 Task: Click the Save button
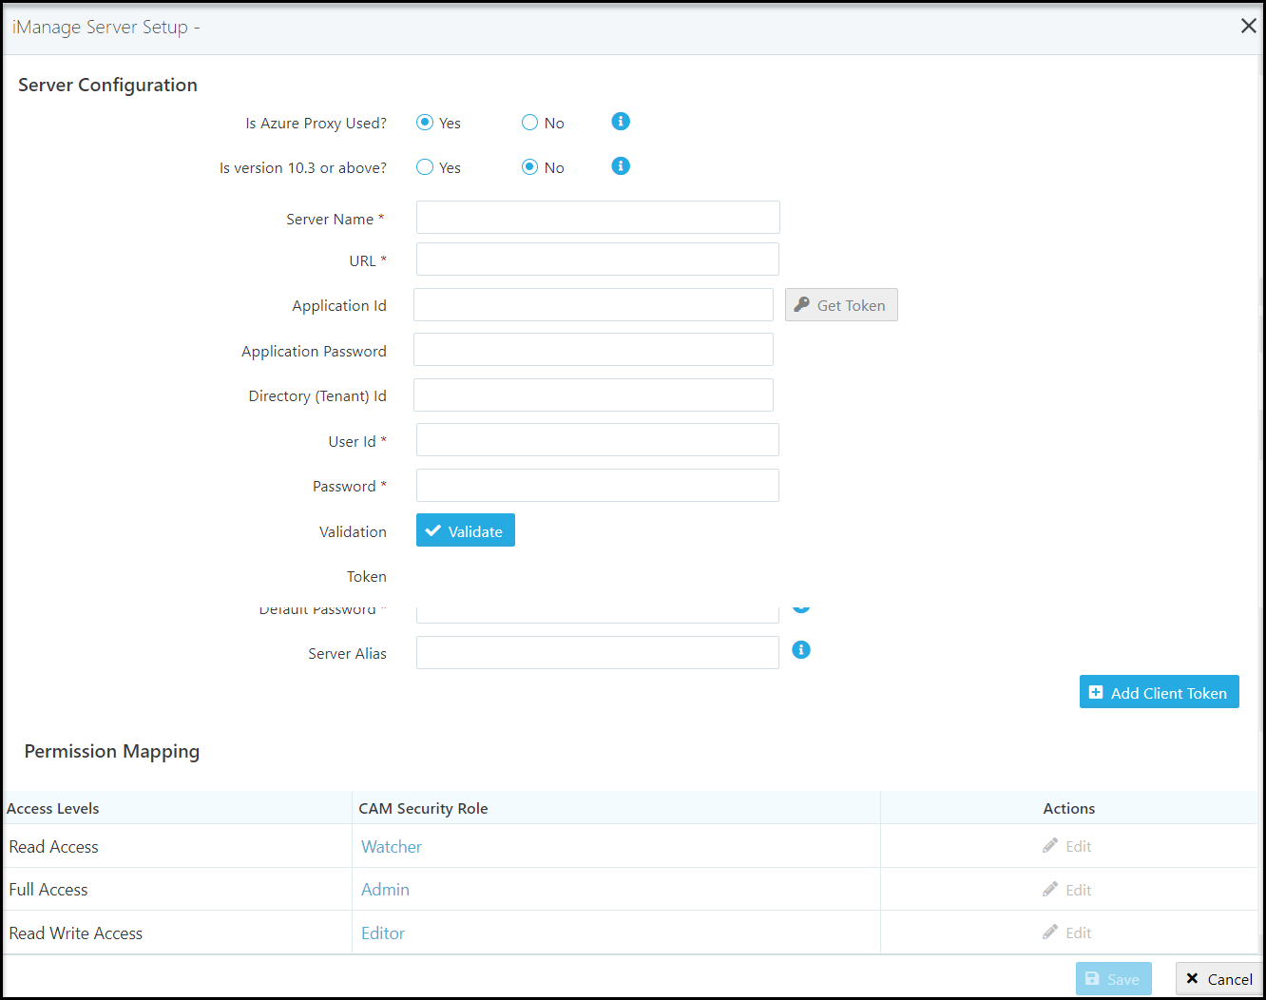coord(1114,979)
